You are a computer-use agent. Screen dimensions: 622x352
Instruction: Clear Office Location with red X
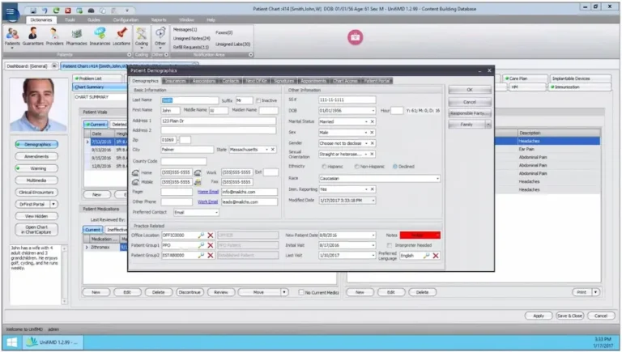[x=211, y=235]
